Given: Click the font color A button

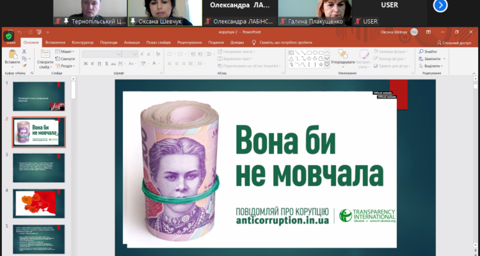Looking at the screenshot, I should [154, 64].
